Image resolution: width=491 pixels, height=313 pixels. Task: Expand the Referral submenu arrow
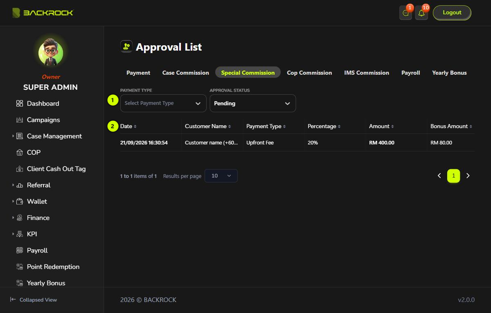click(x=13, y=185)
